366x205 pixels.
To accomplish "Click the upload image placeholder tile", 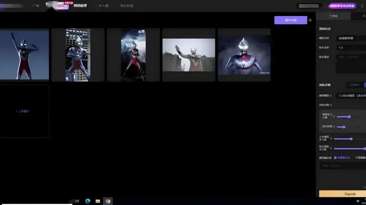I will coord(24,111).
